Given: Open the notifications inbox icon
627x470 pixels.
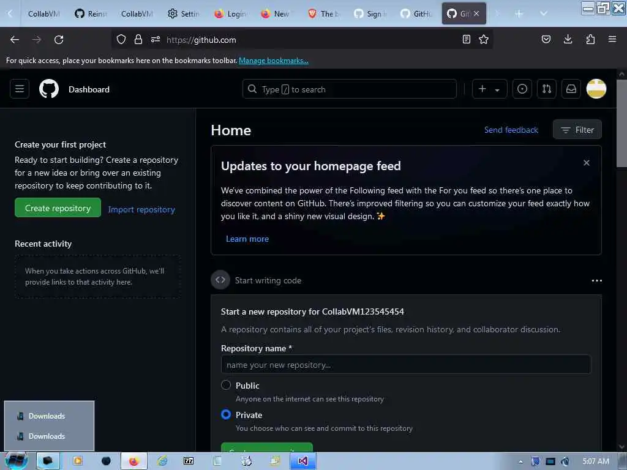Looking at the screenshot, I should [x=571, y=89].
